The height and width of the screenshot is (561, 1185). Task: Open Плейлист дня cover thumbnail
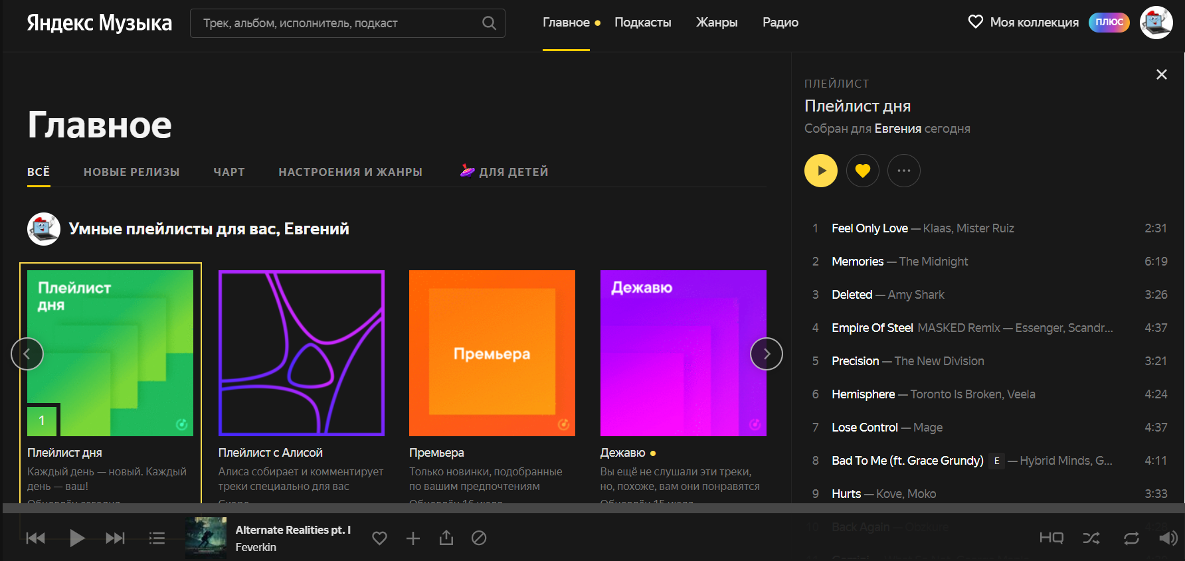[110, 353]
